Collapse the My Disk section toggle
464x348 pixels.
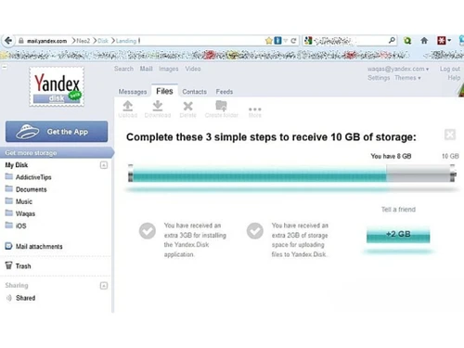coord(104,165)
